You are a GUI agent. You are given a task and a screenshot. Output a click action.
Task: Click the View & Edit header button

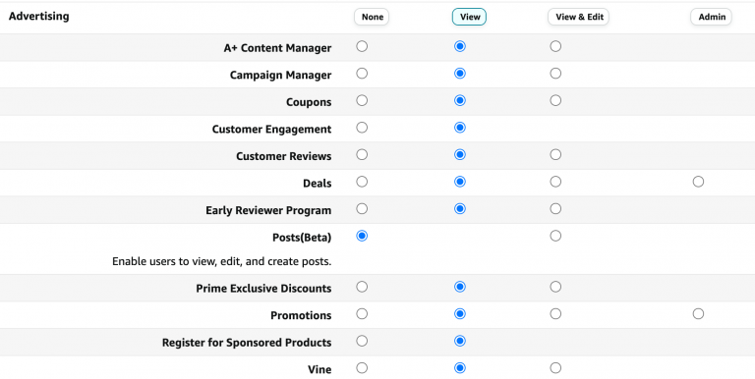pyautogui.click(x=579, y=17)
